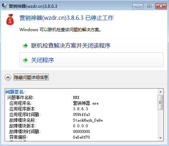Maximize the 营销神器 error dialog
The image size is (169, 146).
(149, 6)
